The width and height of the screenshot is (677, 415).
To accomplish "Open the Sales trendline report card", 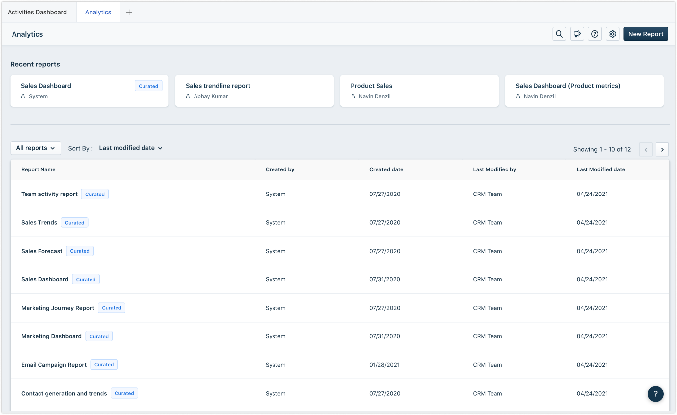I will pos(254,91).
